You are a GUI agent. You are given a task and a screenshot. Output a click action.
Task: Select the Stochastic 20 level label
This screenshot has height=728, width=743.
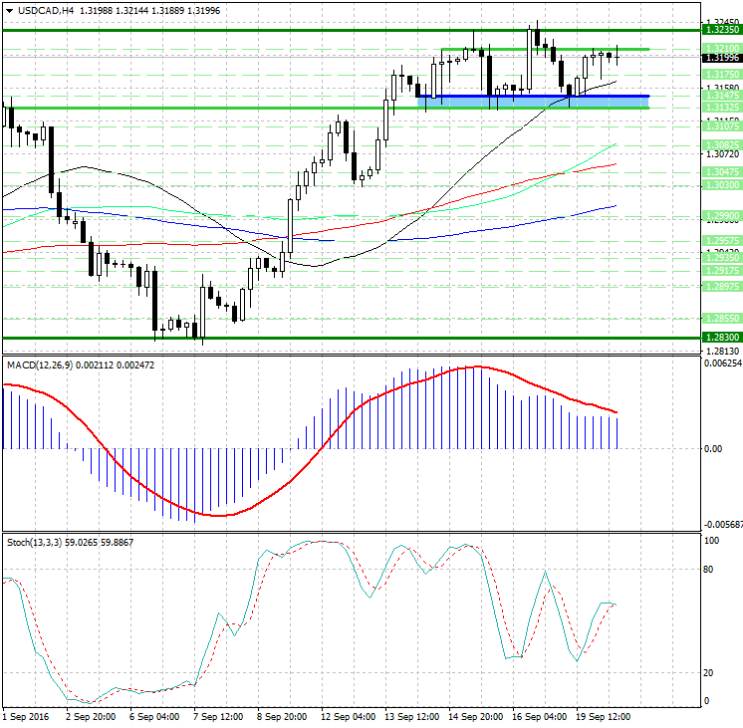711,673
